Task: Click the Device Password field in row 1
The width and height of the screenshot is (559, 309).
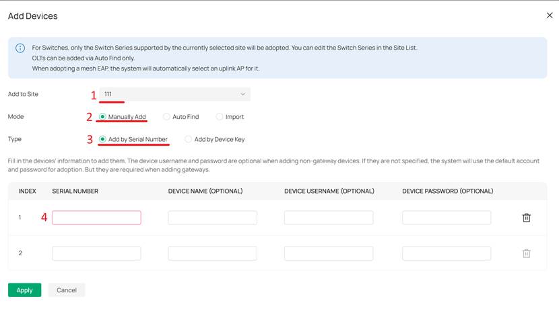Action: (447, 218)
